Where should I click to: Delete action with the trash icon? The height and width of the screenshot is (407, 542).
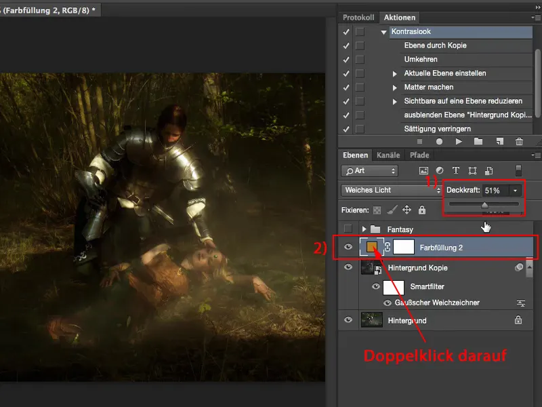tap(519, 141)
